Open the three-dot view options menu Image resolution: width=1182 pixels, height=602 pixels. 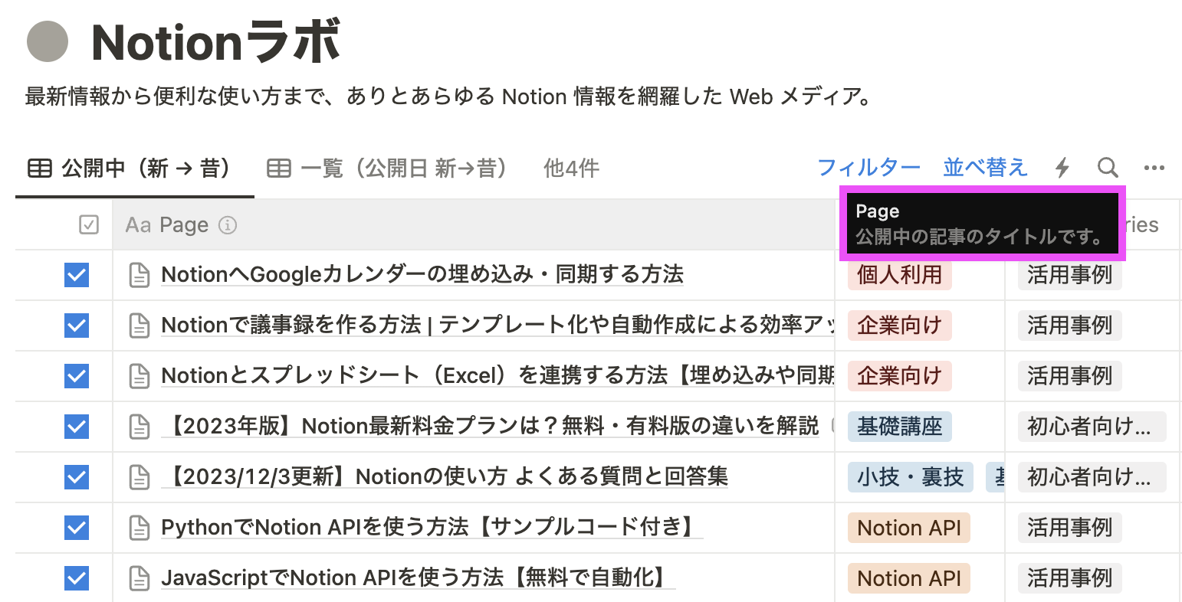click(x=1154, y=168)
